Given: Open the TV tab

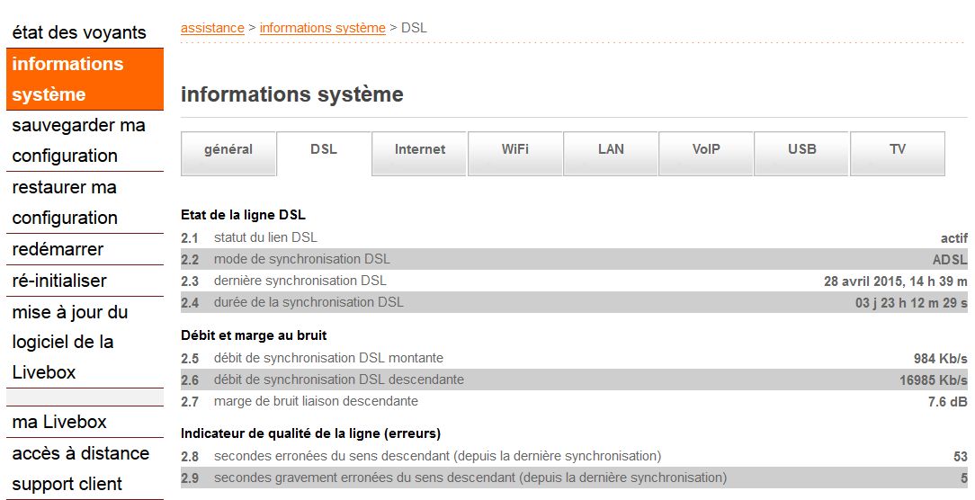Looking at the screenshot, I should [x=898, y=150].
